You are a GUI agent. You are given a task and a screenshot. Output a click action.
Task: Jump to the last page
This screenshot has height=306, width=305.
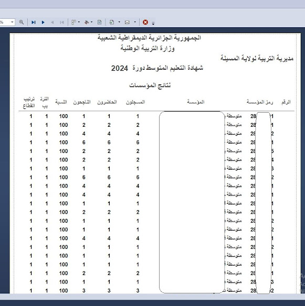click(34, 22)
